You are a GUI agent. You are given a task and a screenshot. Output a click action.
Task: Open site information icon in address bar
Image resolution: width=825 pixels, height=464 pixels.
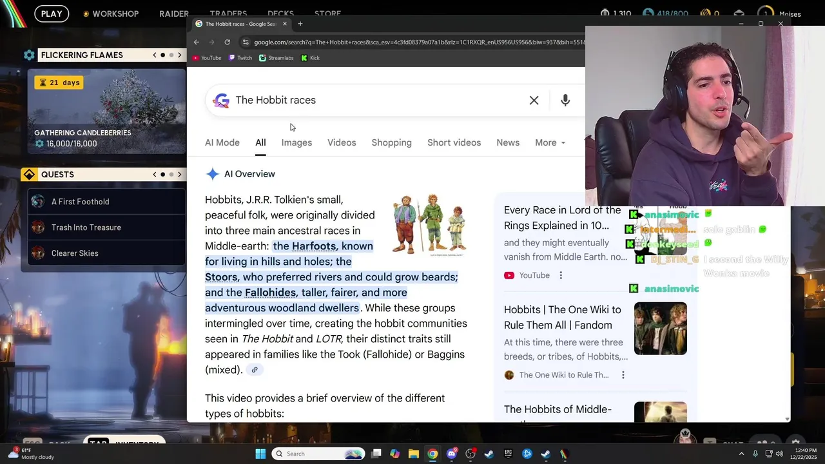(x=246, y=42)
